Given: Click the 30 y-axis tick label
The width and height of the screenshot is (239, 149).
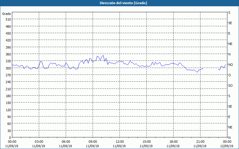Looking at the screenshot, I should click(x=9, y=131).
